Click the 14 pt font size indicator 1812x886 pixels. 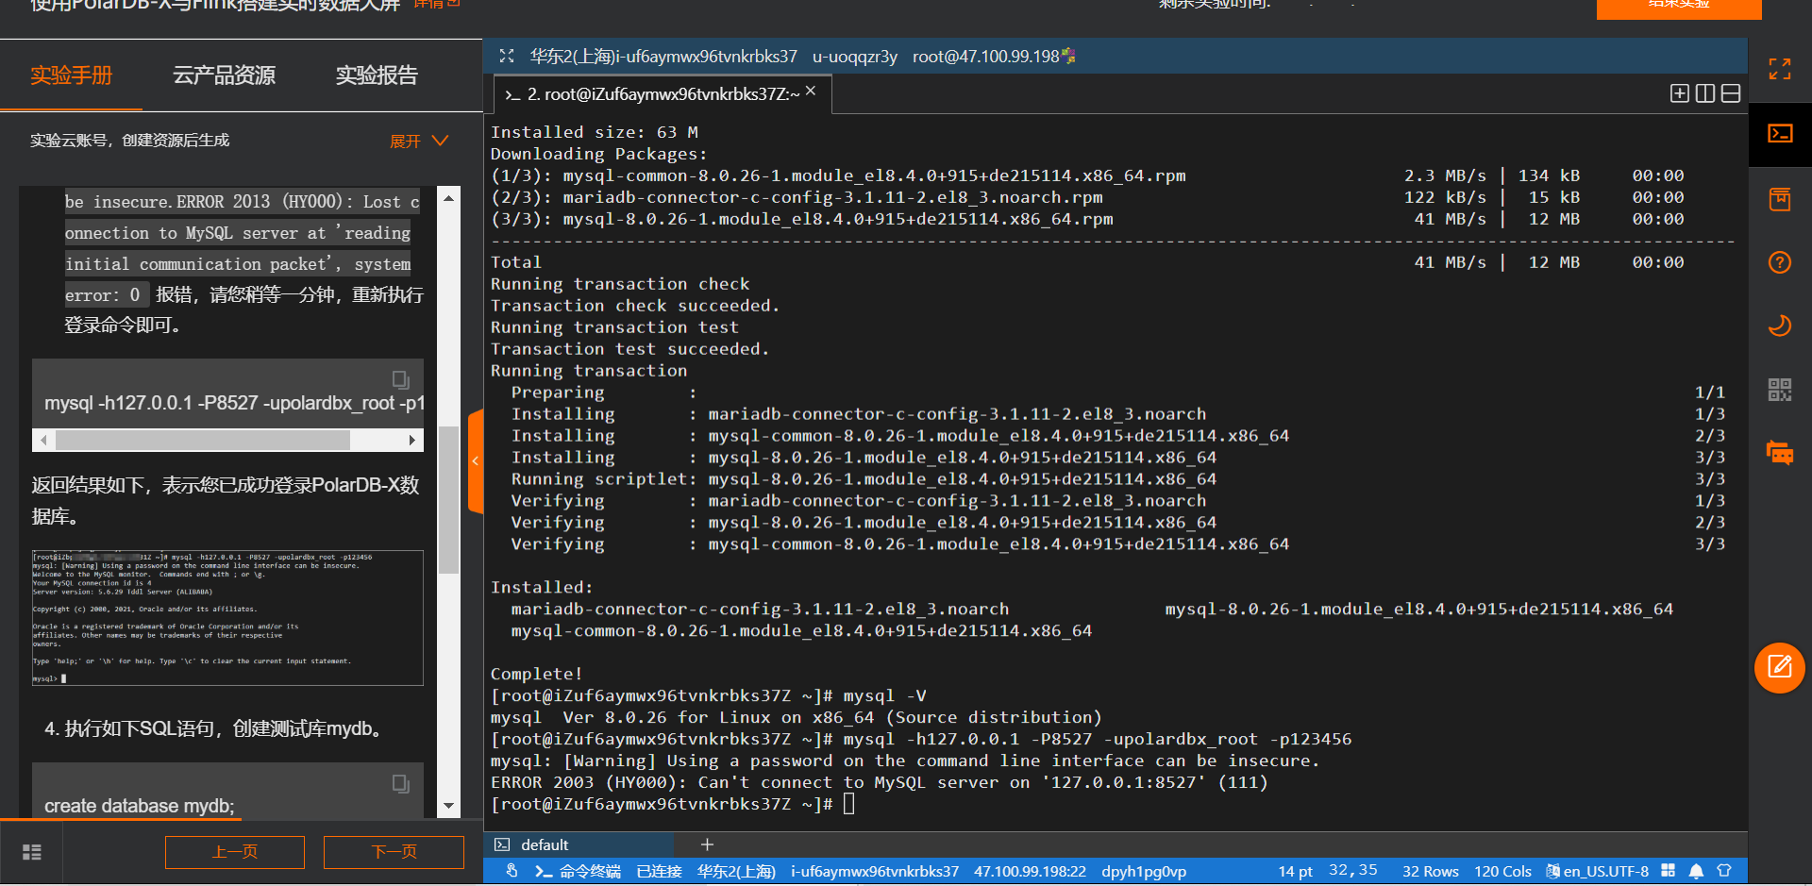[x=1295, y=871]
